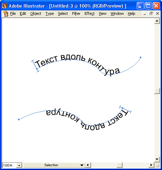The width and height of the screenshot is (162, 170).
Task: Open the Filter menu
Action: click(76, 13)
